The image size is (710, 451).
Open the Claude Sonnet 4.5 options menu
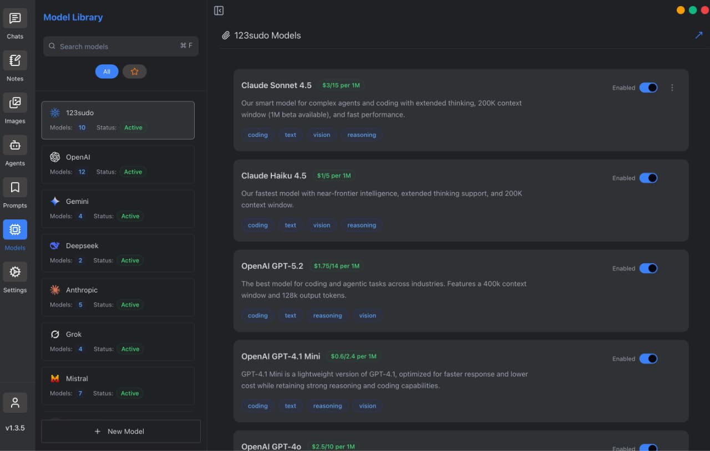tap(672, 88)
